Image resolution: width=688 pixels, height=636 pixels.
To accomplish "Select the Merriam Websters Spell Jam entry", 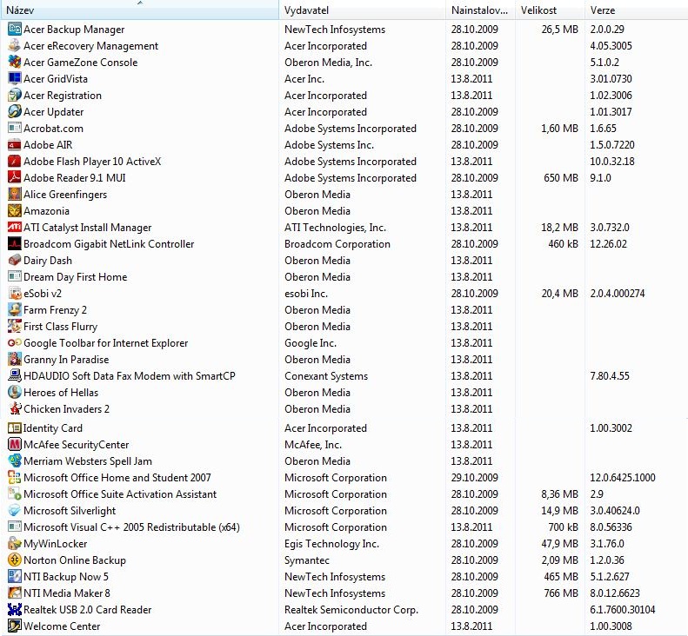I will click(x=87, y=461).
